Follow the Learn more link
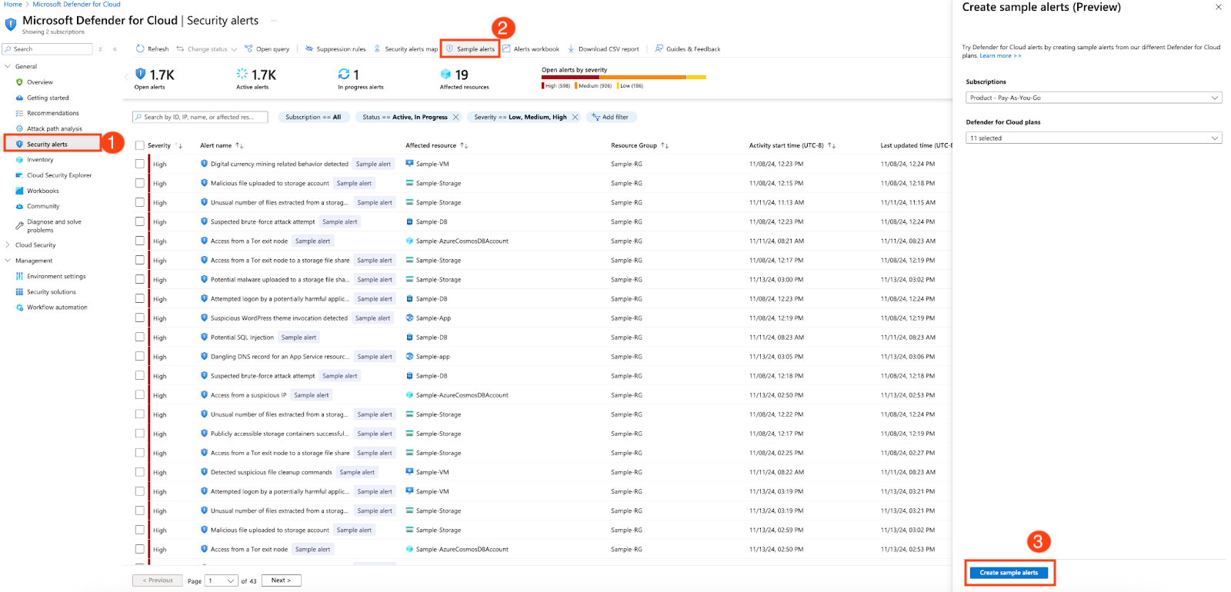1231x592 pixels. (x=999, y=56)
